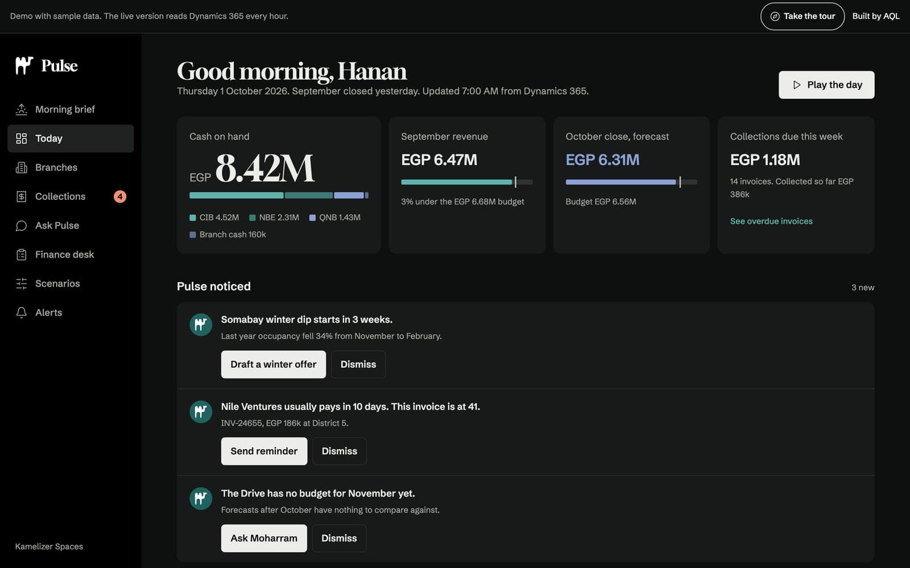Click the Alerts bell icon

point(22,312)
